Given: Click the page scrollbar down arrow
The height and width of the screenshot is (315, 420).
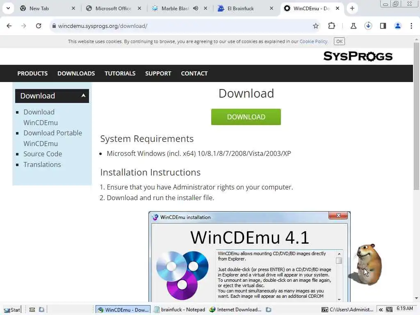Looking at the screenshot, I should click(416, 298).
